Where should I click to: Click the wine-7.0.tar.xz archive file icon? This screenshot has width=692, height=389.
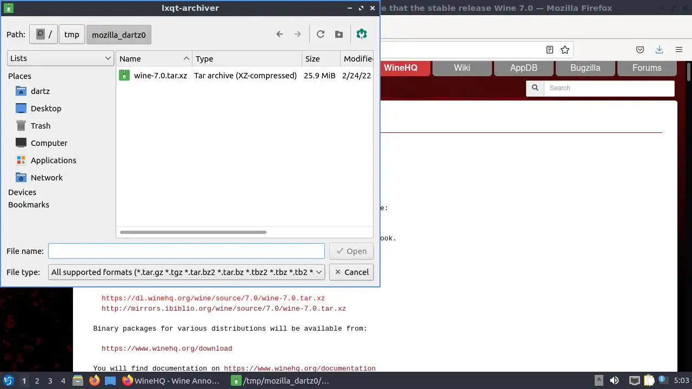(124, 75)
